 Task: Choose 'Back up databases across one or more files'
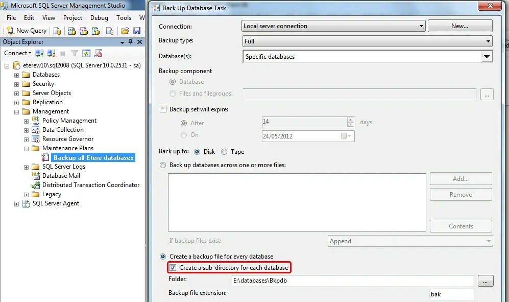[163, 165]
